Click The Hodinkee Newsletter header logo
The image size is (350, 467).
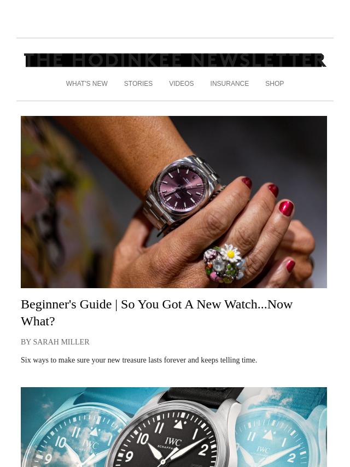coord(175,61)
